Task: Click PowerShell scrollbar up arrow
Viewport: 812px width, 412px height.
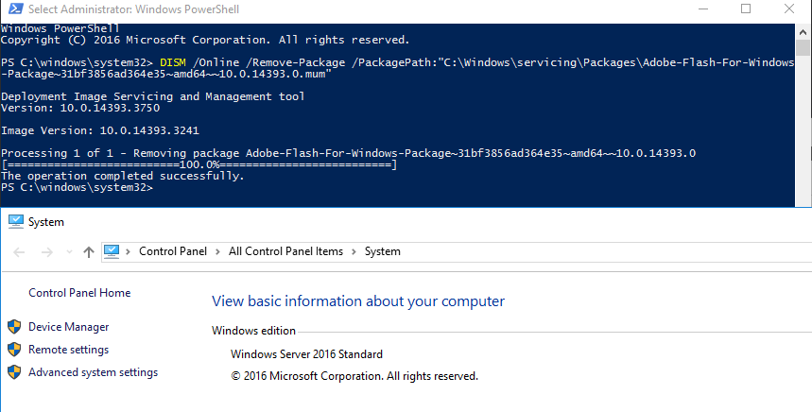Action: tap(803, 31)
